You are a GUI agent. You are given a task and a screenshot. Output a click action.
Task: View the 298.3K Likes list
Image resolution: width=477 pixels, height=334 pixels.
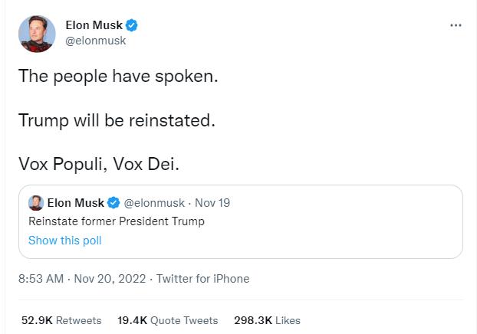click(266, 320)
